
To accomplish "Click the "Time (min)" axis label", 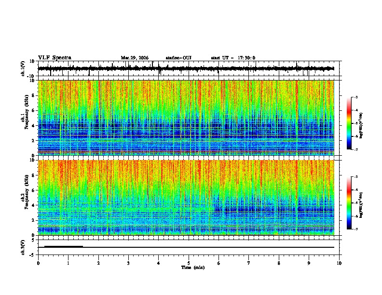I will pyautogui.click(x=193, y=268).
